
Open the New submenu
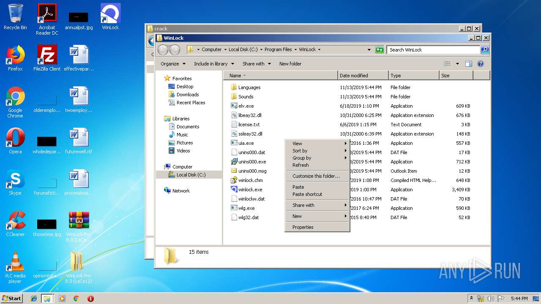(317, 216)
